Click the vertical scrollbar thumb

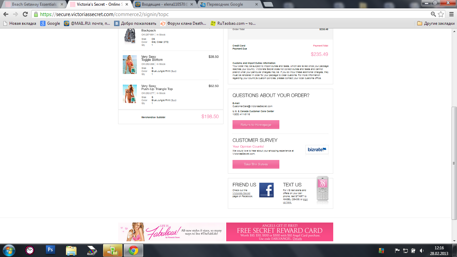[x=454, y=163]
